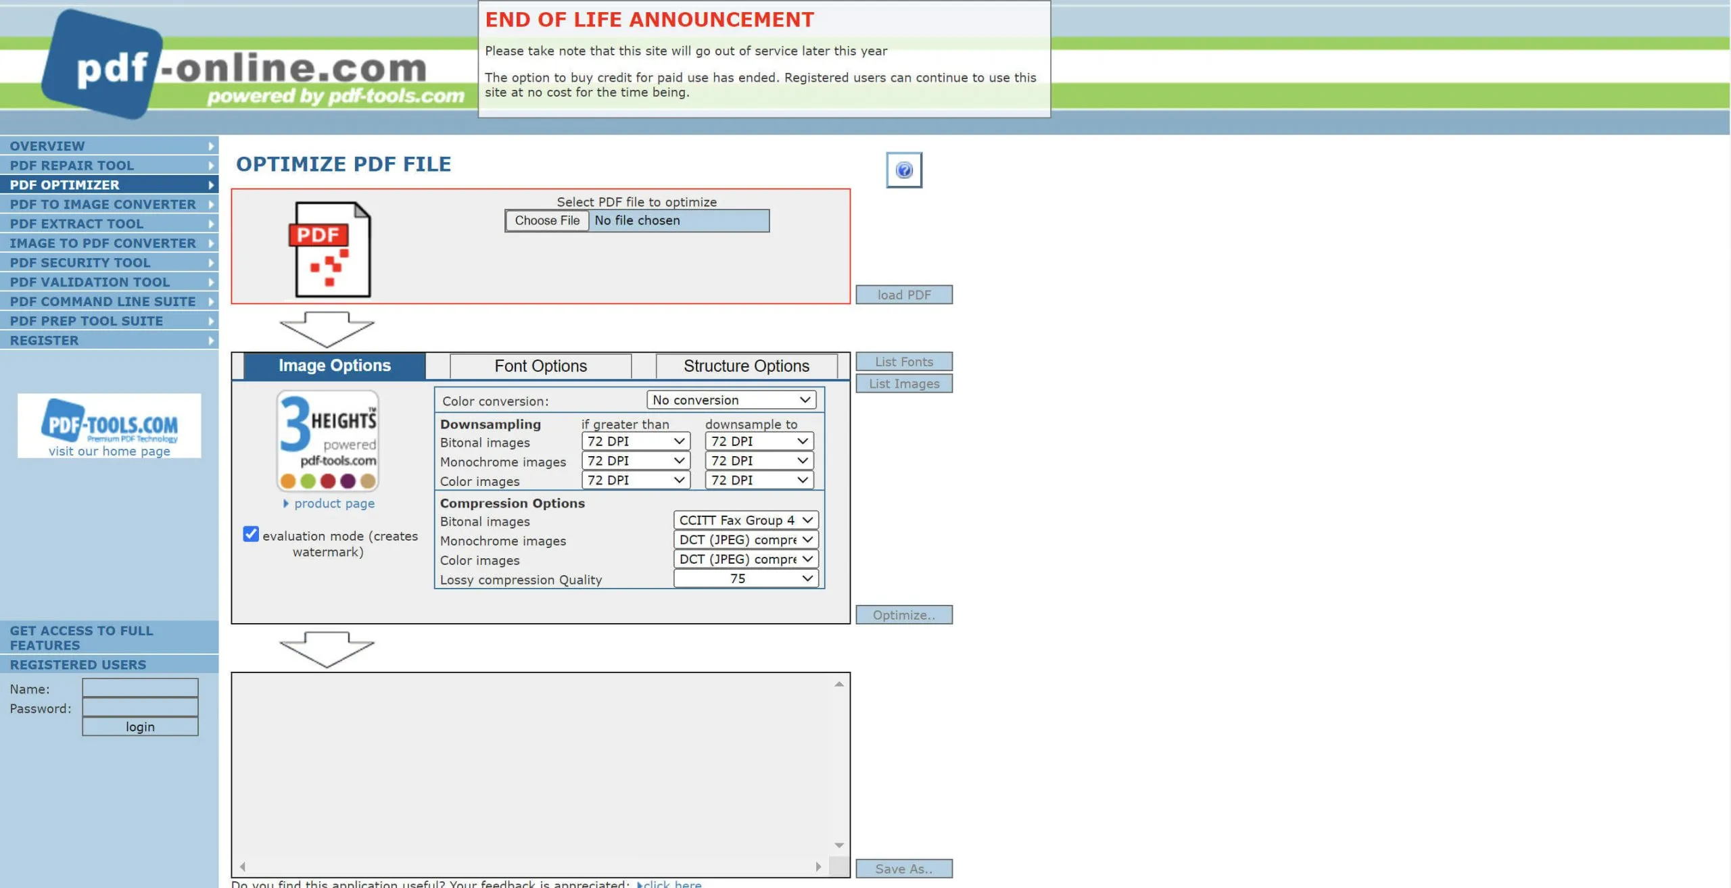Toggle evaluation mode watermark checkbox
1731x888 pixels.
point(252,535)
